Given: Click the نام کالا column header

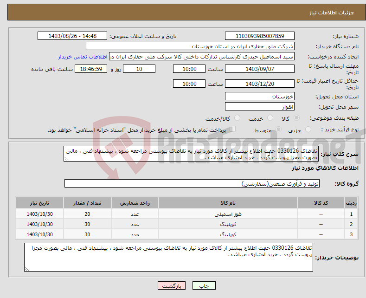Looking at the screenshot, I should (x=228, y=203).
